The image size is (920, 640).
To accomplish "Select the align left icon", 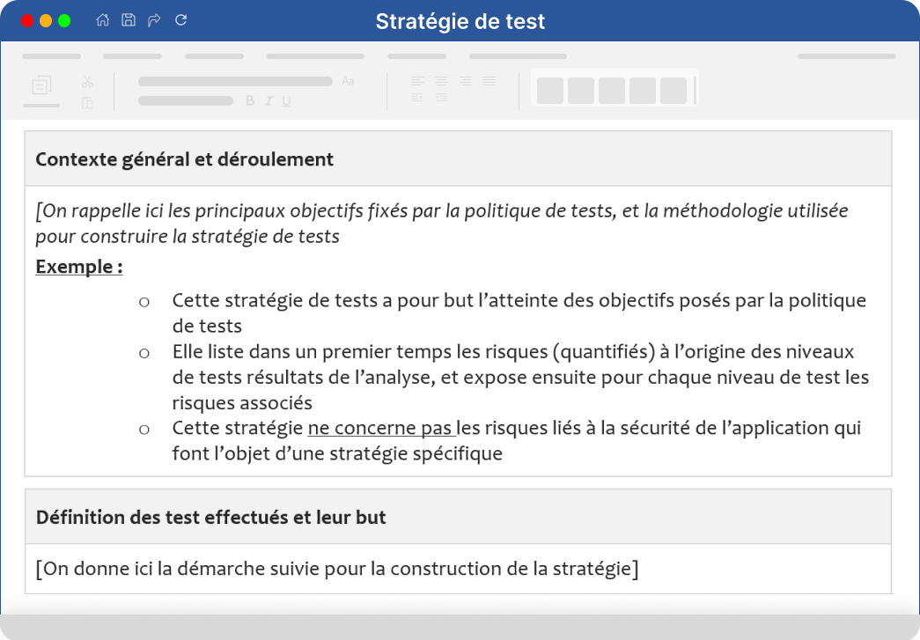I will (x=417, y=81).
